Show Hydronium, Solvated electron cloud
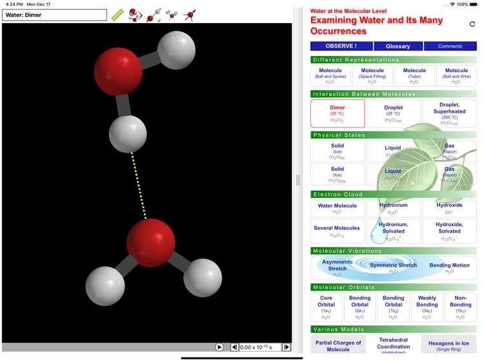 click(x=393, y=231)
